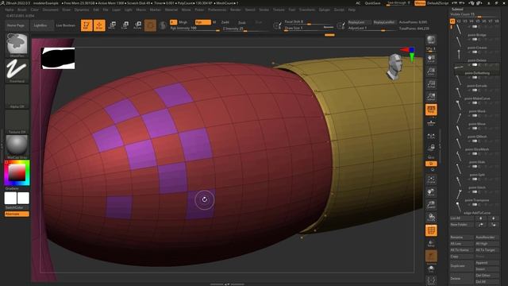Select the Move transform tool in top shelf
The width and height of the screenshot is (508, 286).
pyautogui.click(x=112, y=25)
